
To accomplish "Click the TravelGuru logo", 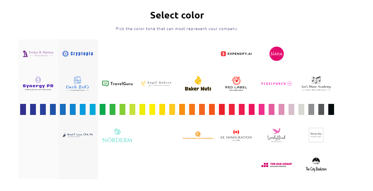I will (117, 84).
